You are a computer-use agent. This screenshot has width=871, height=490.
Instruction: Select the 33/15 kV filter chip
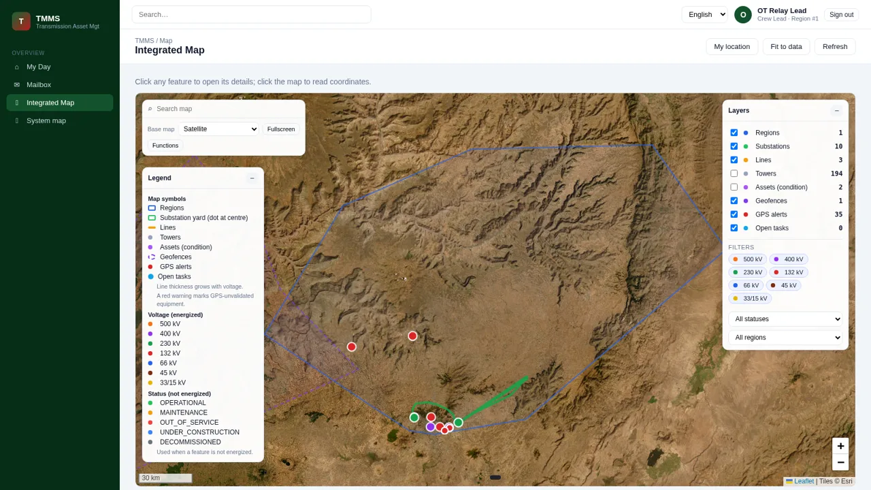pos(750,298)
